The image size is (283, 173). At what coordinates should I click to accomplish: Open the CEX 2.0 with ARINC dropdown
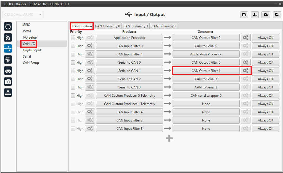pos(23,15)
